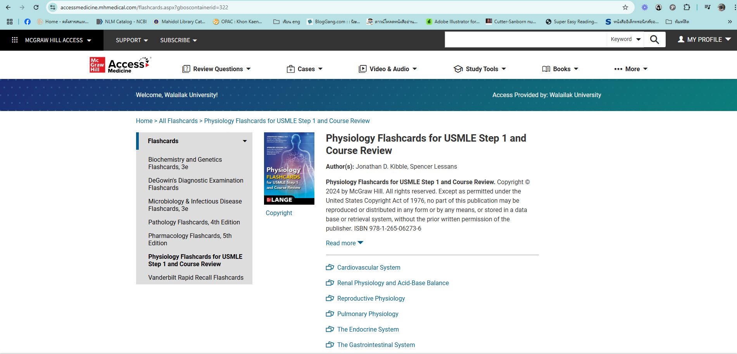
Task: Select Vanderbilt Rapid Recall Flashcards
Action: pyautogui.click(x=196, y=277)
